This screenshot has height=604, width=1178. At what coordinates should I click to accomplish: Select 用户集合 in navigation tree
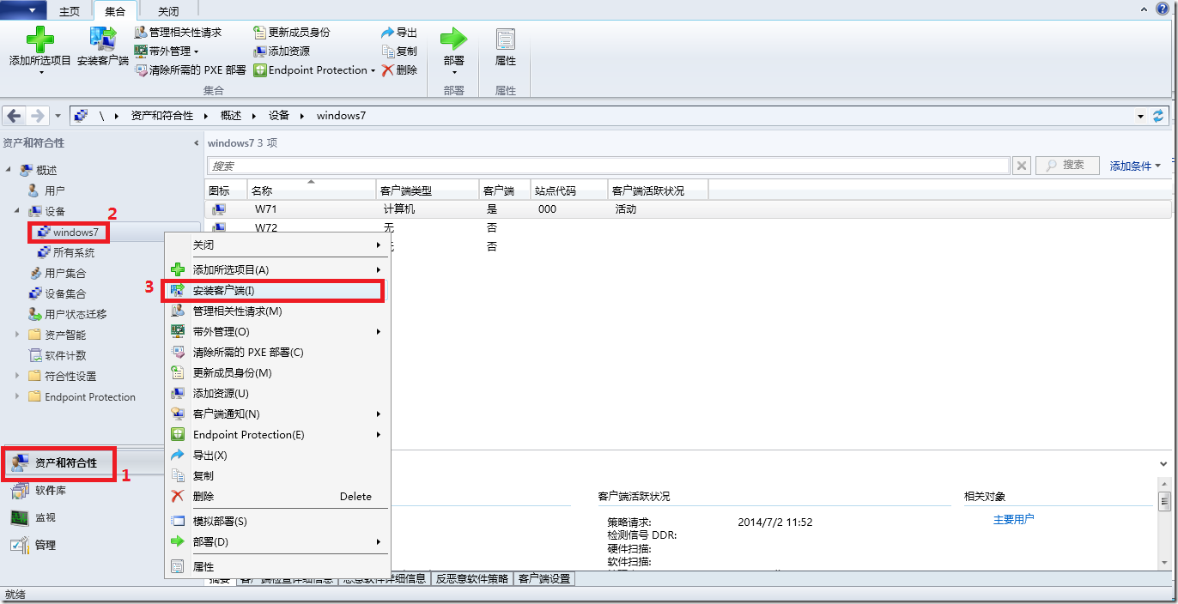[65, 273]
